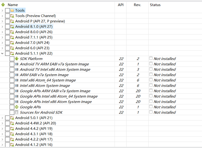Image resolution: width=202 pixels, height=148 pixels.
Task: Click the Android 5.0.1 (API 21) folder icon
Action: pyautogui.click(x=12, y=118)
